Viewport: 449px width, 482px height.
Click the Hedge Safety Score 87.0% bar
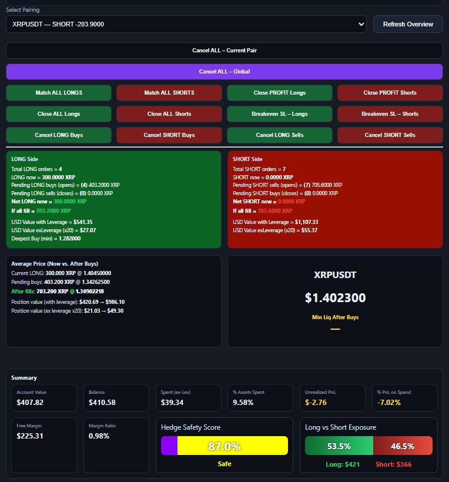(x=224, y=446)
